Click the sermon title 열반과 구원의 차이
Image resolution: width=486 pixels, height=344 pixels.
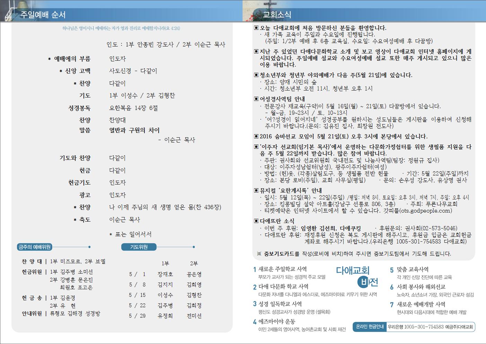click(x=134, y=130)
